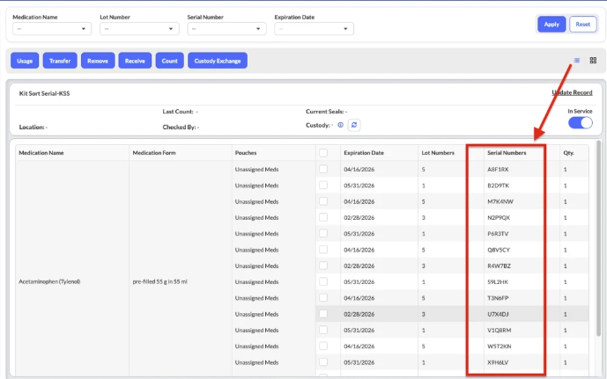Image resolution: width=607 pixels, height=379 pixels.
Task: Switch to grid view icon
Action: pos(593,60)
